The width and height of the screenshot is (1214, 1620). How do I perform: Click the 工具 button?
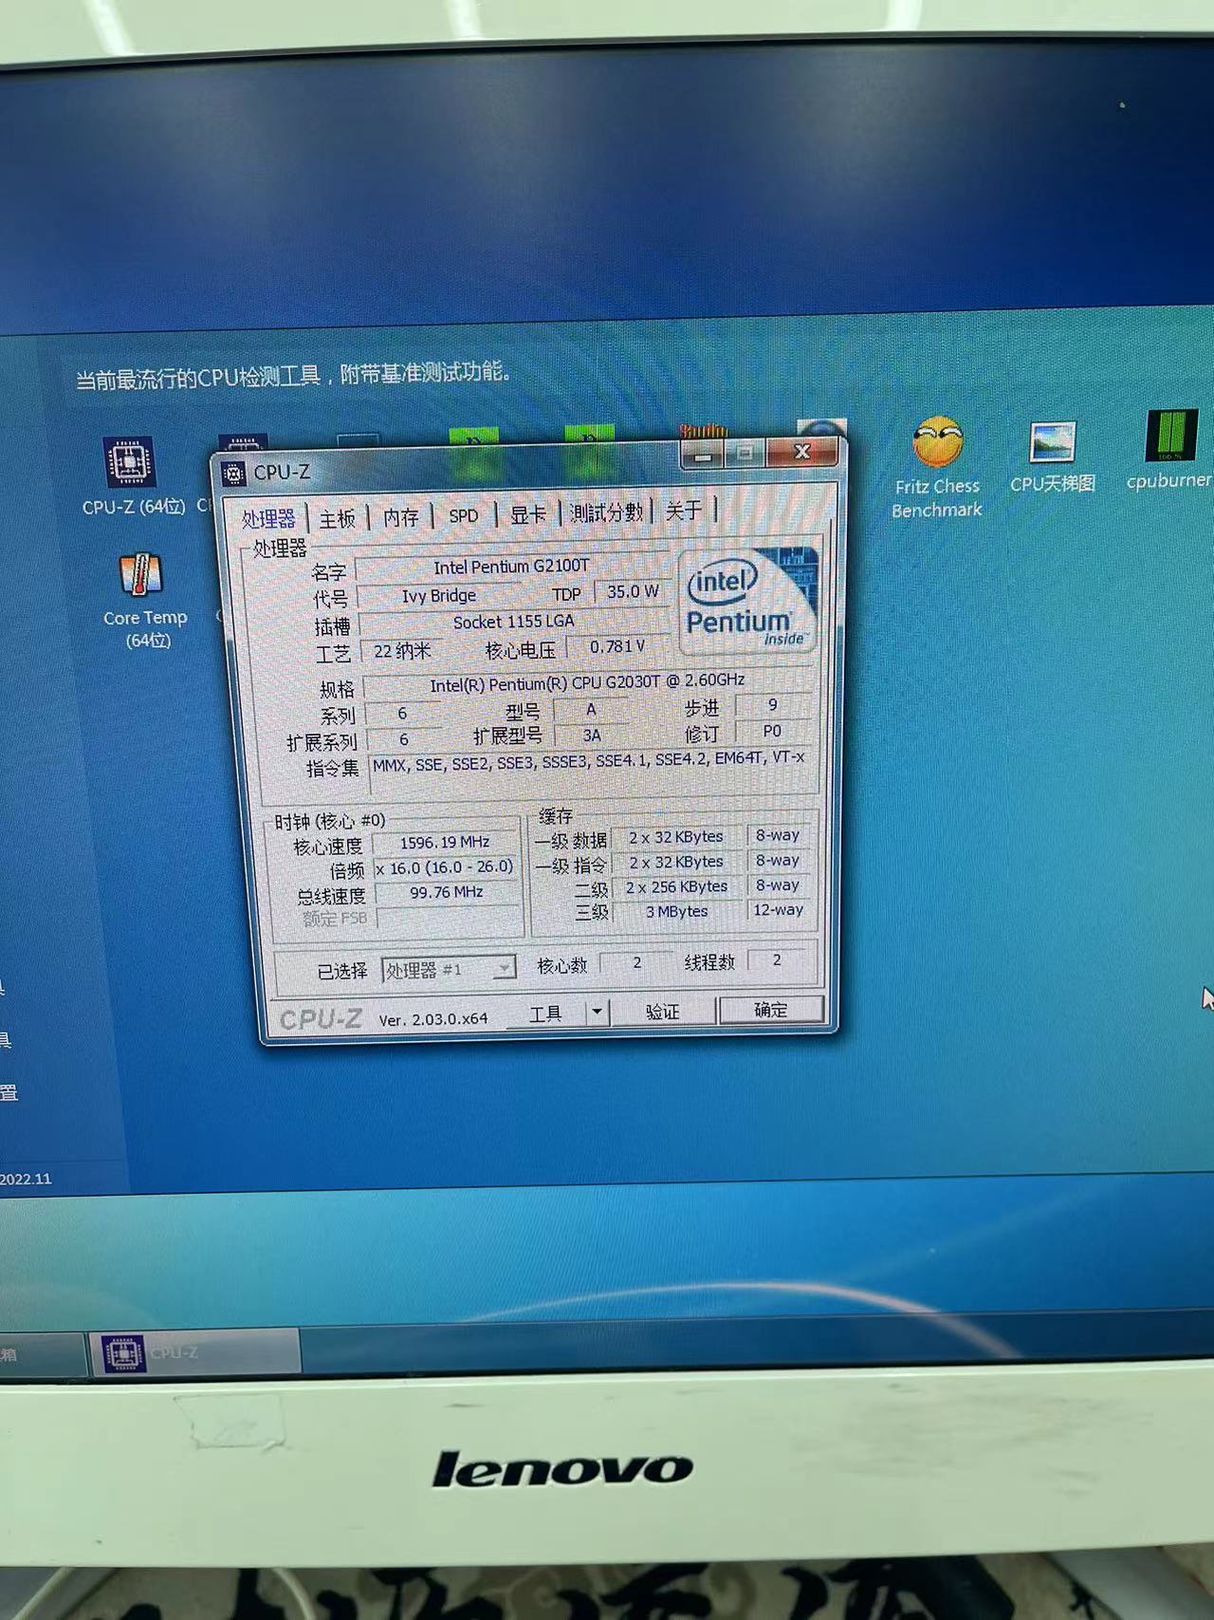(545, 1014)
